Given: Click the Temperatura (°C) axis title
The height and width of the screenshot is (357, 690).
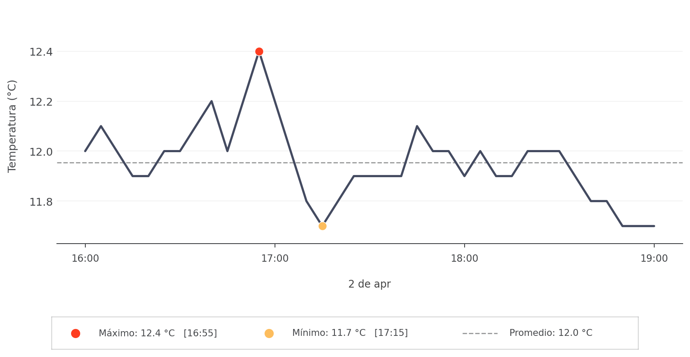Looking at the screenshot, I should click(12, 126).
